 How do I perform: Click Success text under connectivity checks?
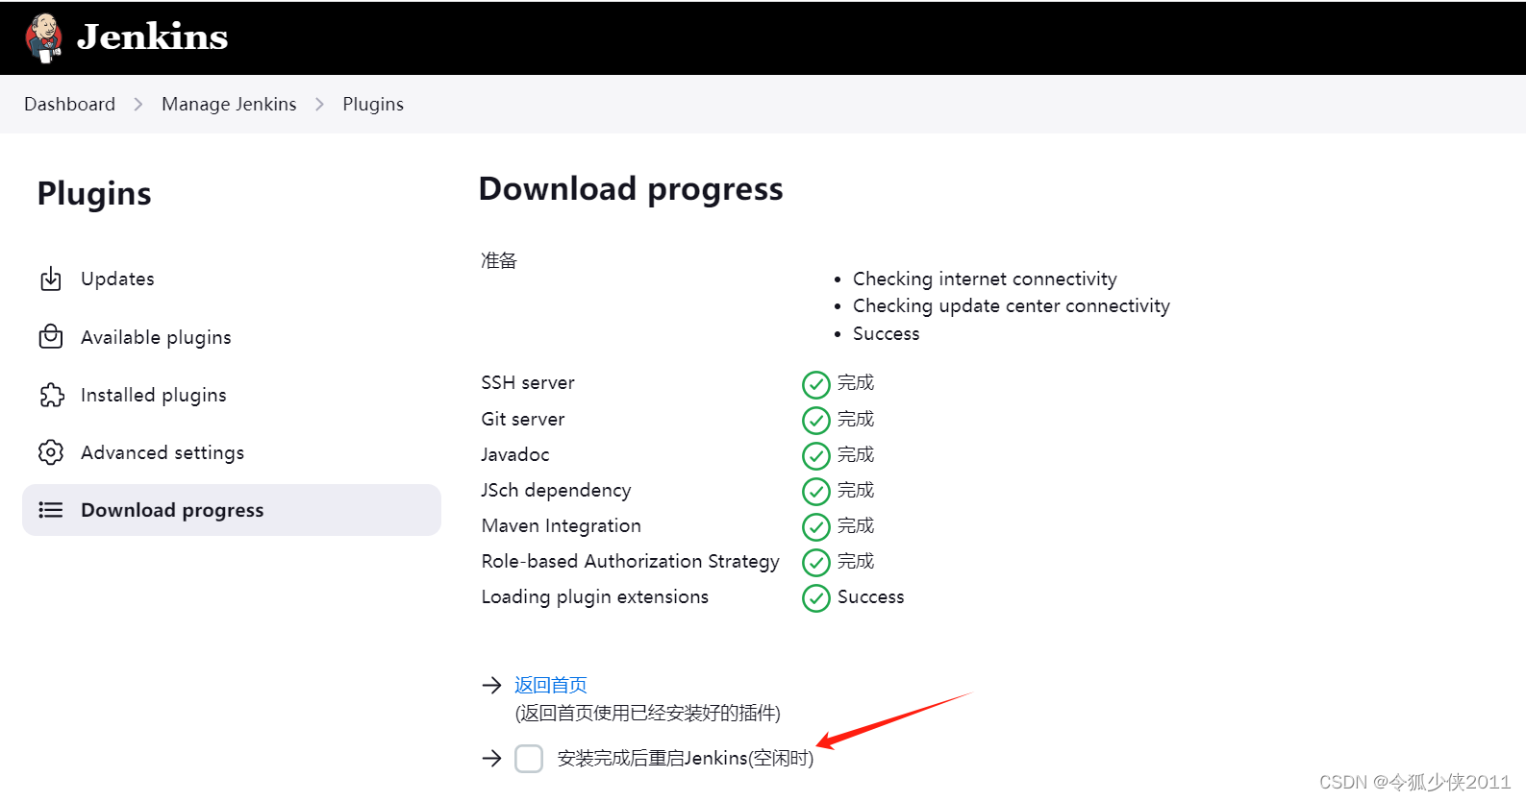[887, 333]
